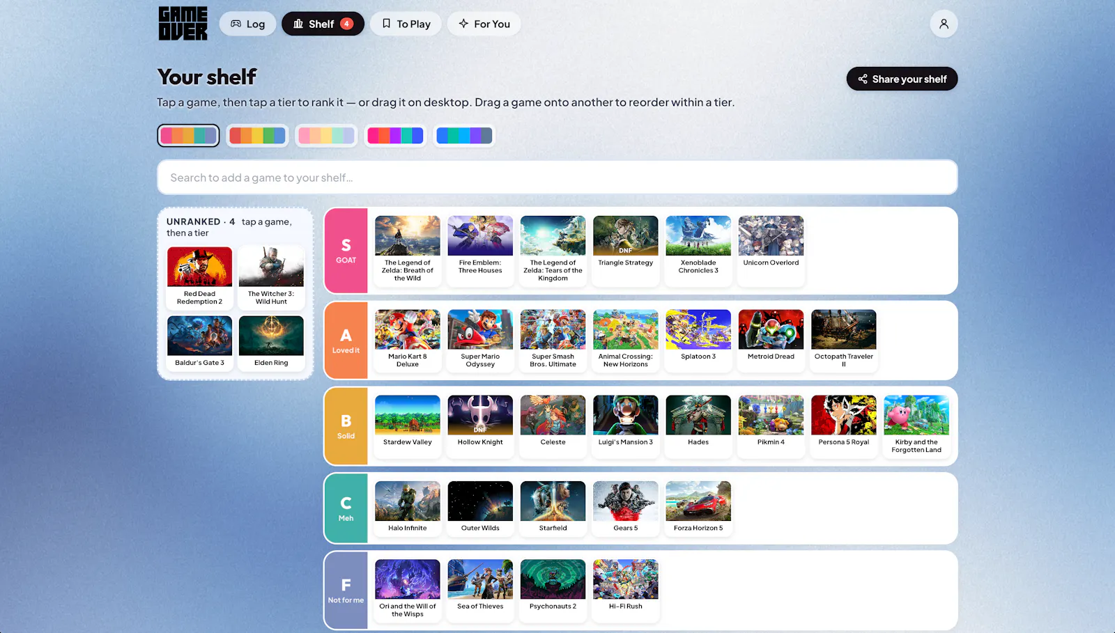The width and height of the screenshot is (1115, 633).
Task: Click the Share your shelf button
Action: [x=902, y=79]
